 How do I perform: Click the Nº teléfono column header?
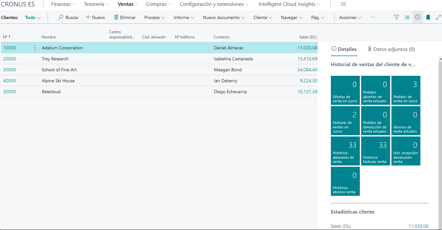pos(185,37)
